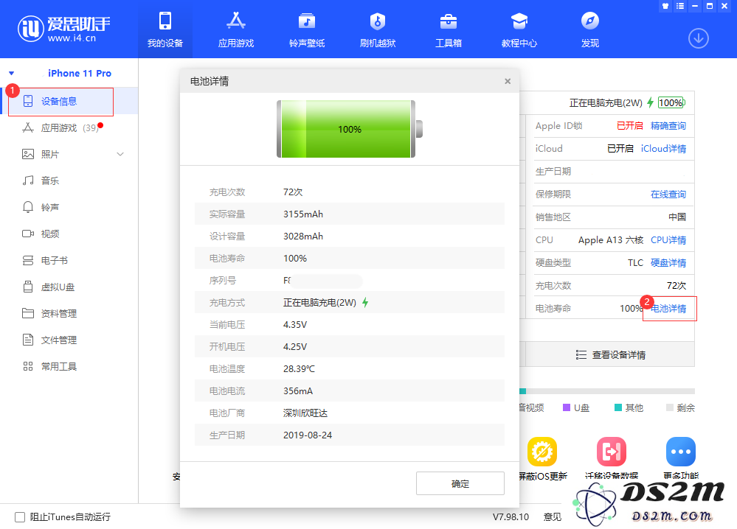
Task: Click the 查看设备详情 button
Action: pos(610,354)
